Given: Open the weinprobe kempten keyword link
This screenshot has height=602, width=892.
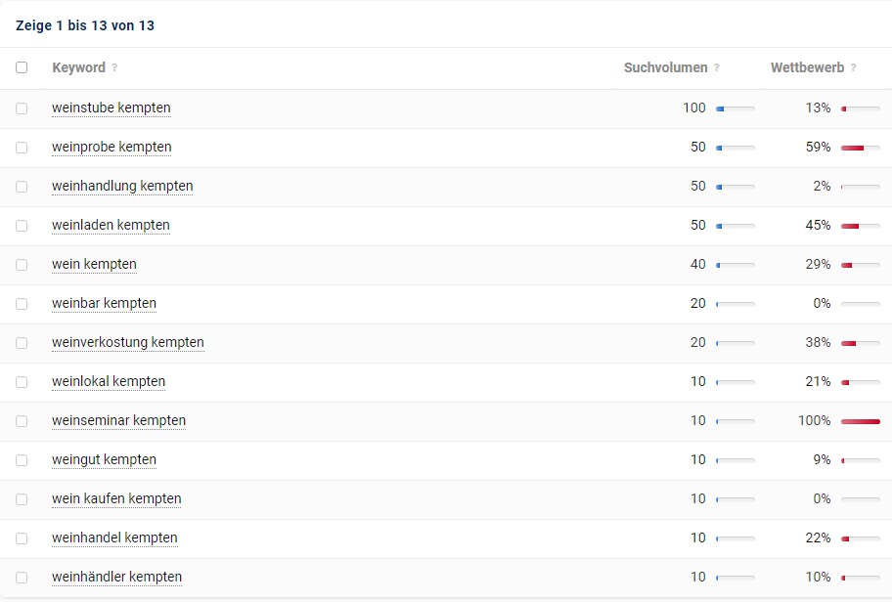Looking at the screenshot, I should click(111, 148).
